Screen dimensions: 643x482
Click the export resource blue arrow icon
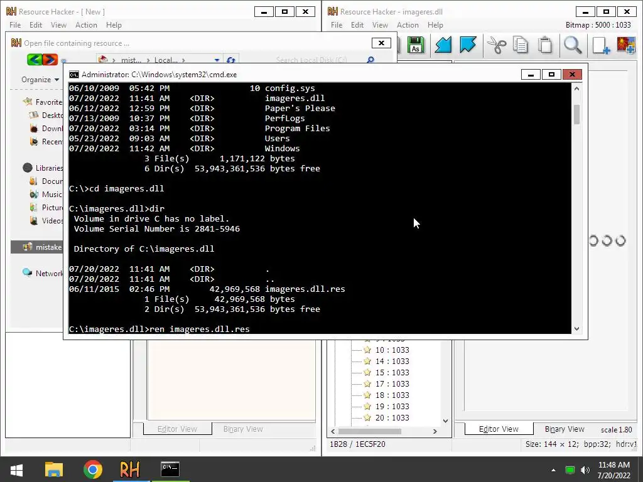(467, 45)
